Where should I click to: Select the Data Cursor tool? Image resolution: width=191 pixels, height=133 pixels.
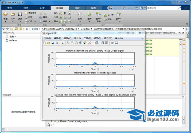tap(85, 43)
